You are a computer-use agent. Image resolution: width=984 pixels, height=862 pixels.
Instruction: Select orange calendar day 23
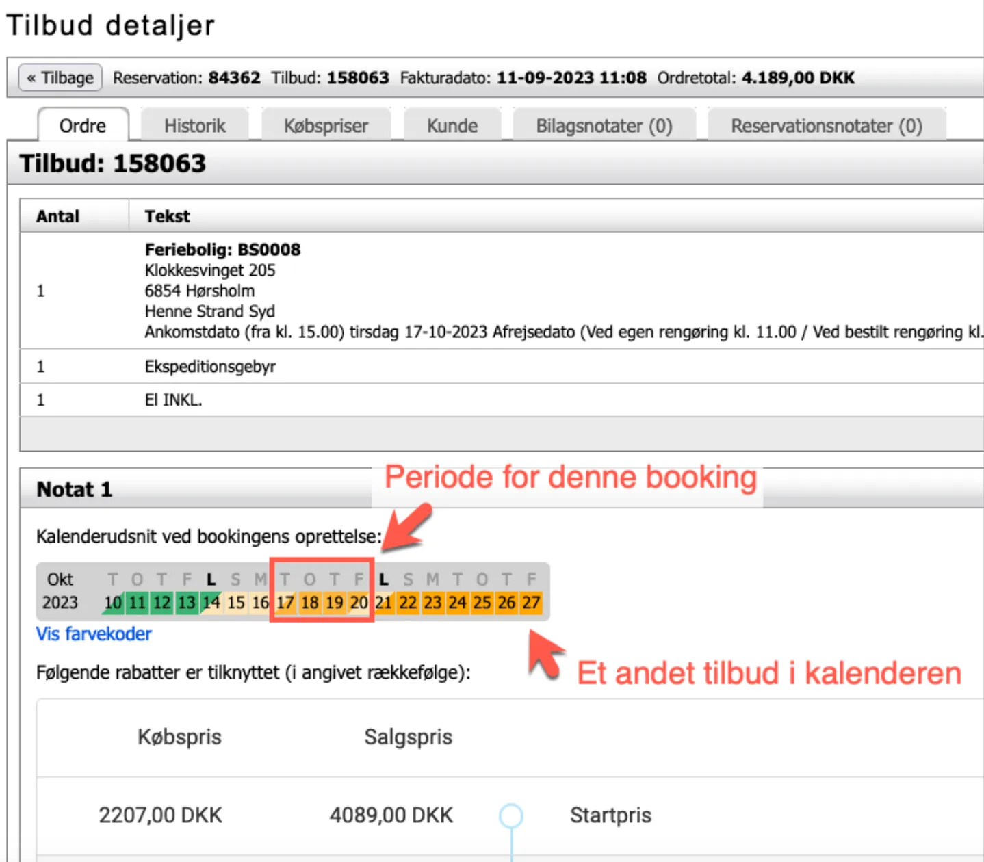432,603
